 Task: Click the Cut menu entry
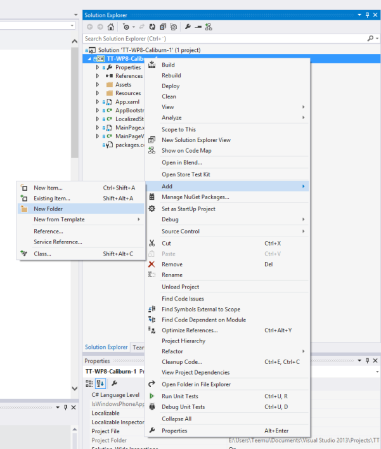(x=228, y=244)
